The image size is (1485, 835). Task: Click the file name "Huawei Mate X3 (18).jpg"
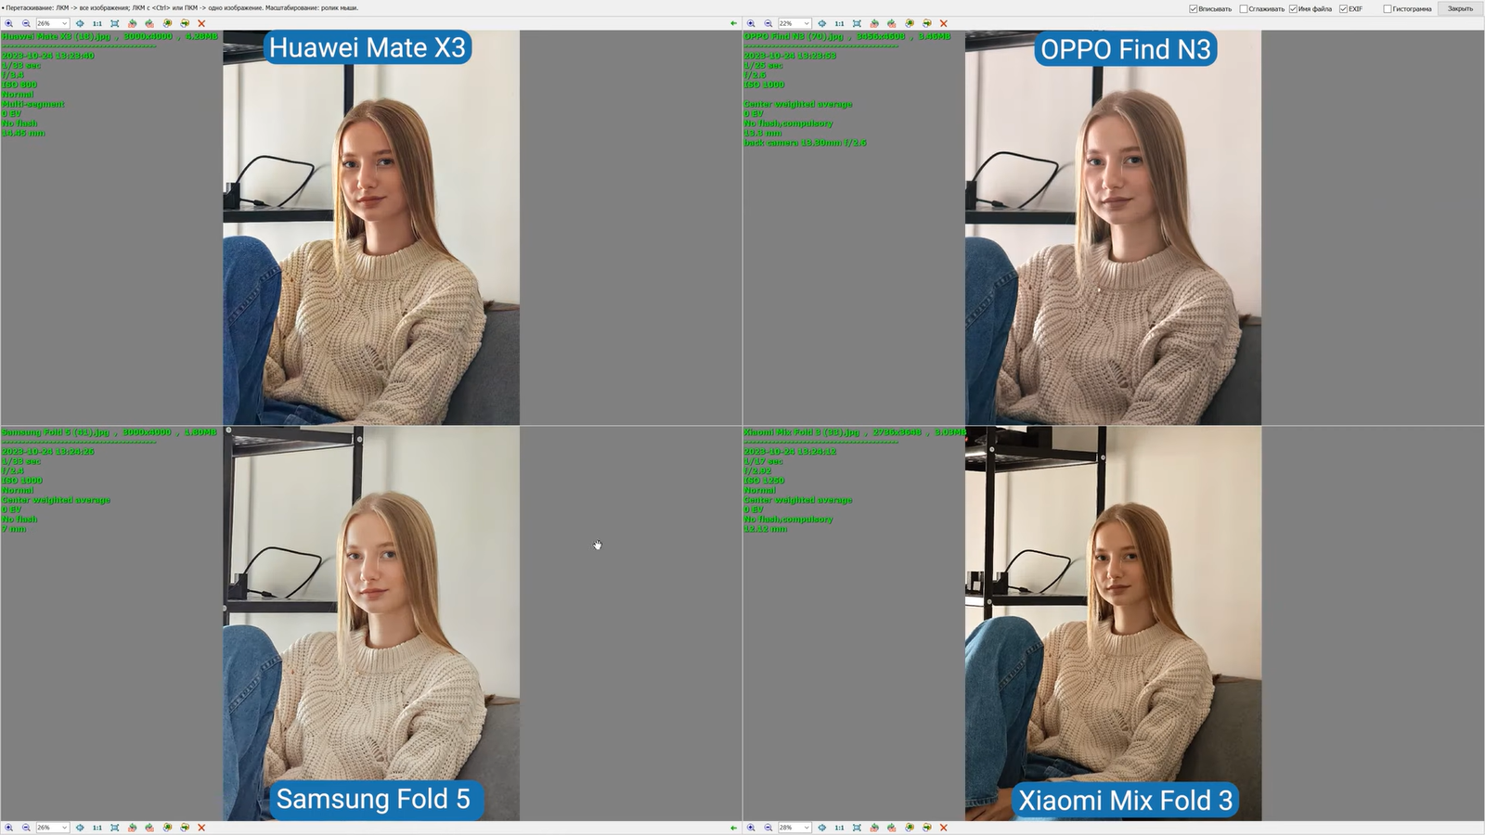coord(56,36)
